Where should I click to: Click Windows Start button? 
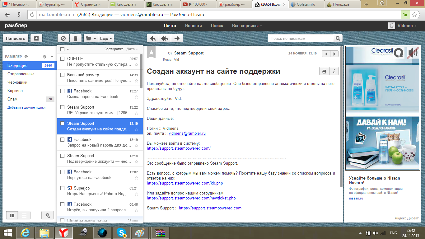tap(7, 232)
